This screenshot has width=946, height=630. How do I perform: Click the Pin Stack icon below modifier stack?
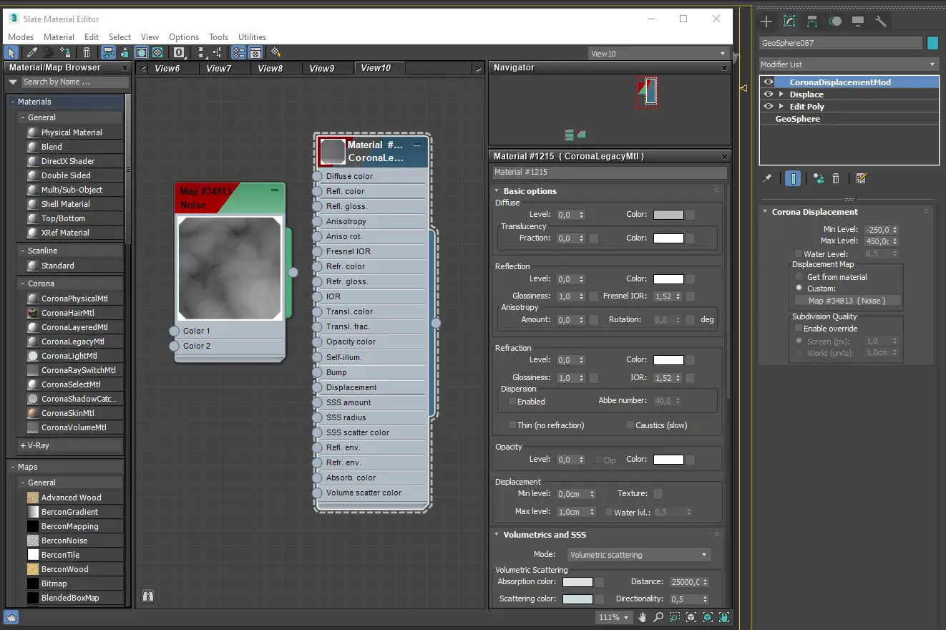[x=767, y=178]
